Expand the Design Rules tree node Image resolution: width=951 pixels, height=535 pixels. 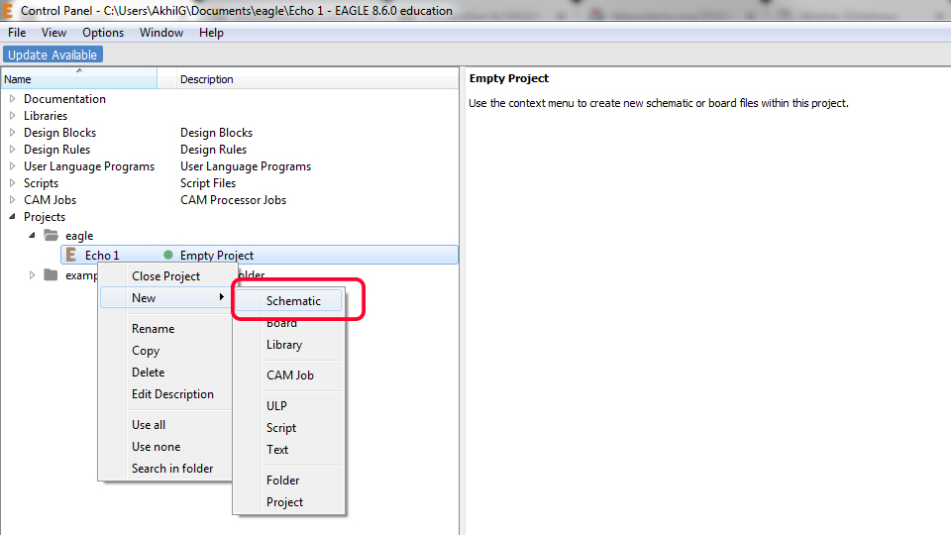tap(12, 150)
